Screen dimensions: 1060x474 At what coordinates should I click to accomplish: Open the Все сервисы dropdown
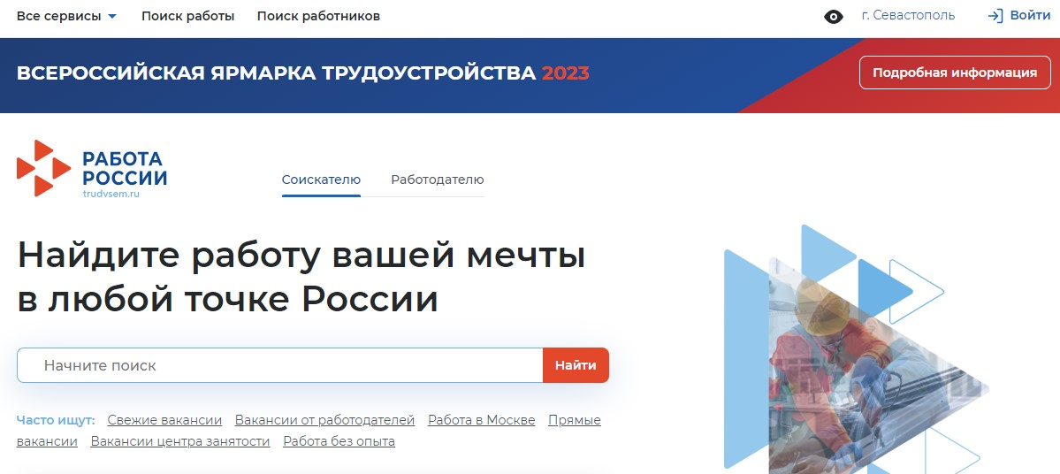coord(66,16)
